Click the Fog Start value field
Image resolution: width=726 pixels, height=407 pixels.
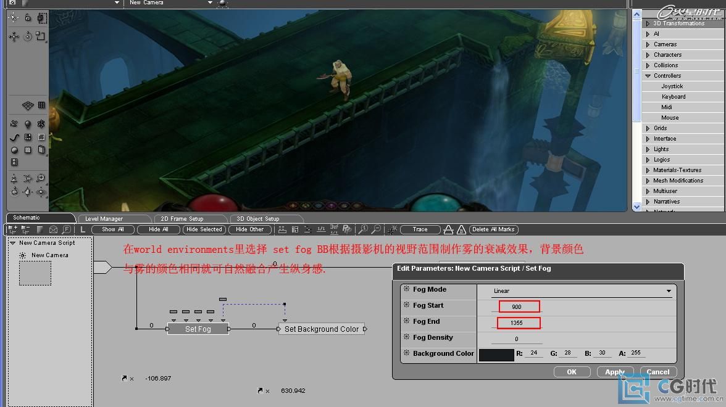519,306
